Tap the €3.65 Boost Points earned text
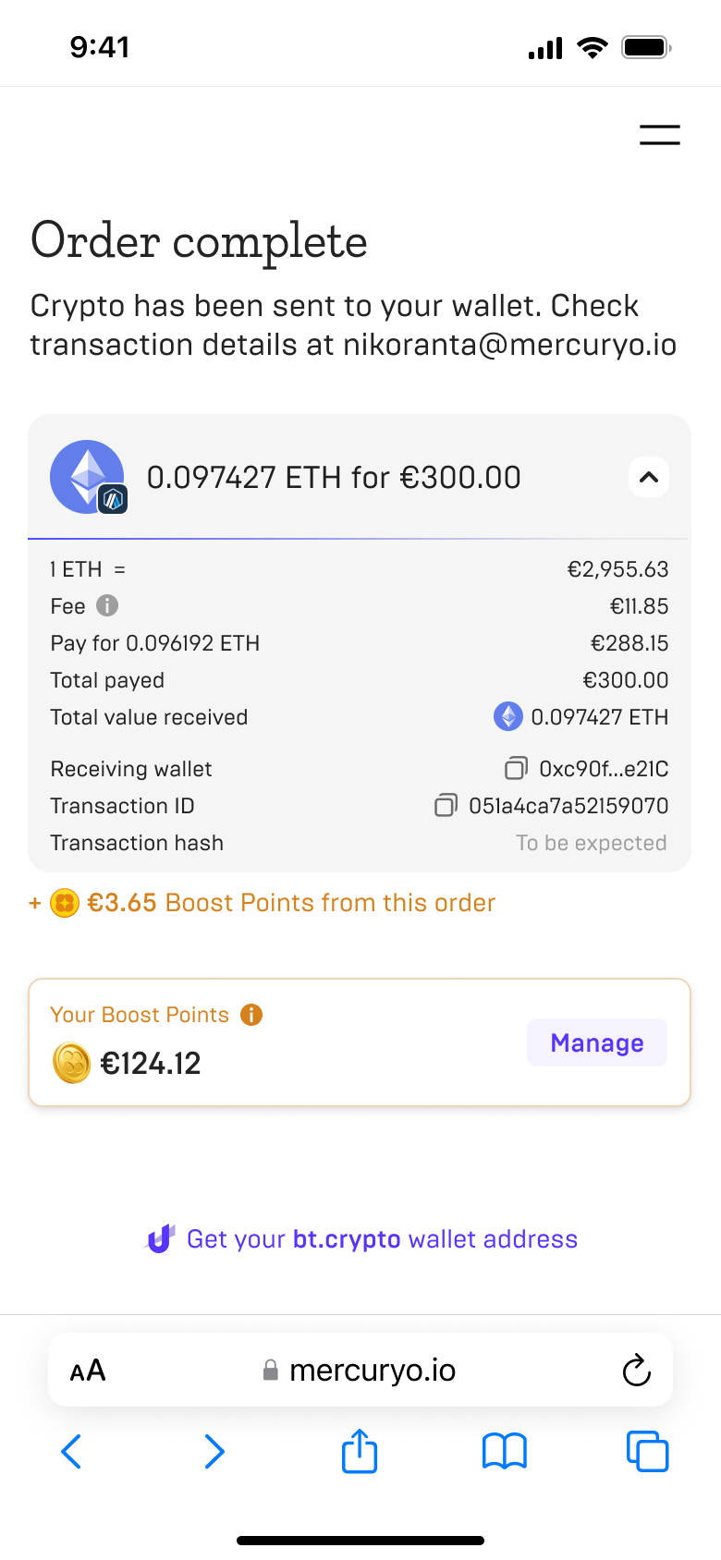This screenshot has width=721, height=1560. (290, 903)
